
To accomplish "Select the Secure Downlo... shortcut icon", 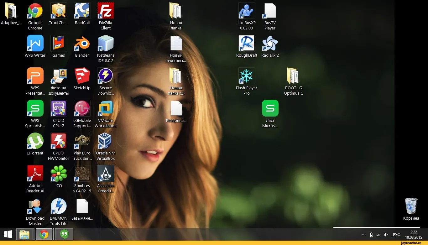I will click(x=106, y=76).
